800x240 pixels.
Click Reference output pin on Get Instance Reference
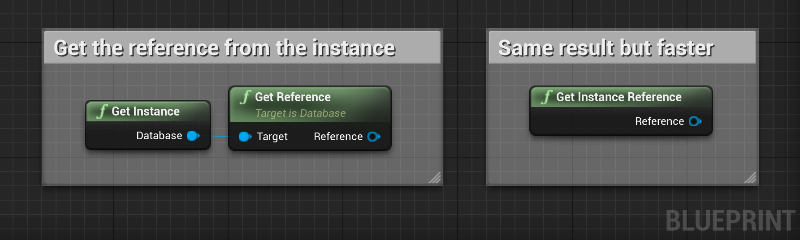pyautogui.click(x=695, y=121)
